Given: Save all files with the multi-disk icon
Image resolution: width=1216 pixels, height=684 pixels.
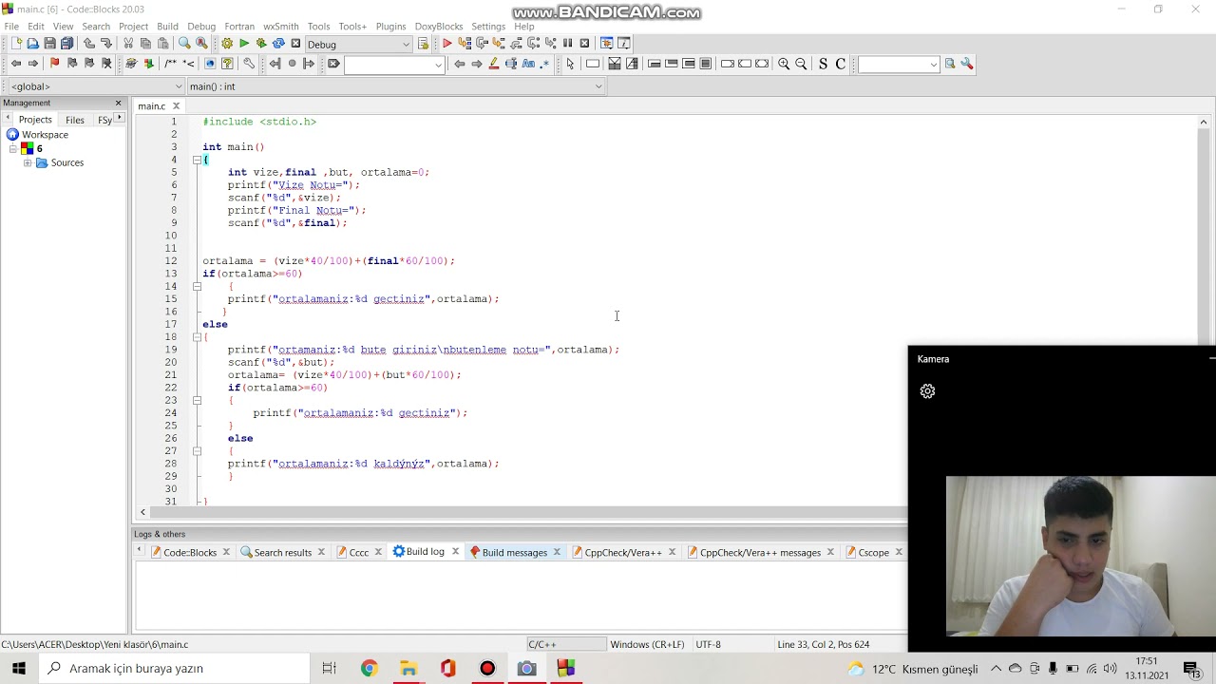Looking at the screenshot, I should tap(67, 44).
